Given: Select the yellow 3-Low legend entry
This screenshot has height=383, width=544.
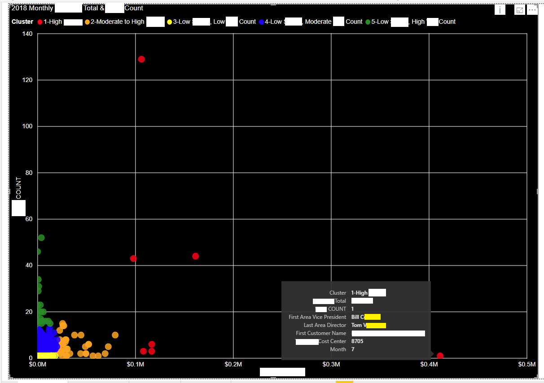Looking at the screenshot, I should click(x=211, y=22).
